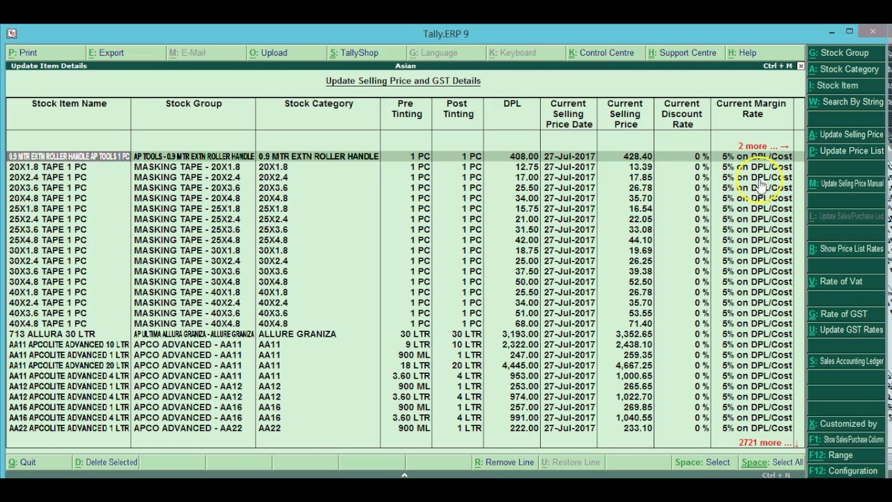Click Space: Select All button

[x=772, y=462]
